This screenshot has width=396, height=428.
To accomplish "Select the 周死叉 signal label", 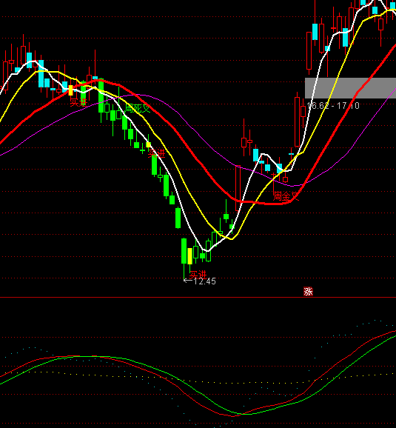I will point(138,108).
